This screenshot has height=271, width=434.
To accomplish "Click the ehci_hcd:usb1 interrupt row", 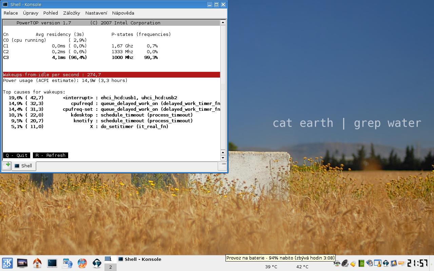I will (x=93, y=98).
